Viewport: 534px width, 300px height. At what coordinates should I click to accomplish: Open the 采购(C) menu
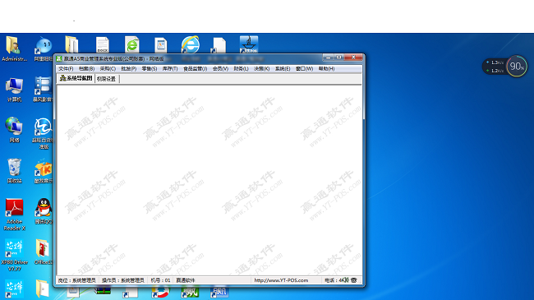108,68
